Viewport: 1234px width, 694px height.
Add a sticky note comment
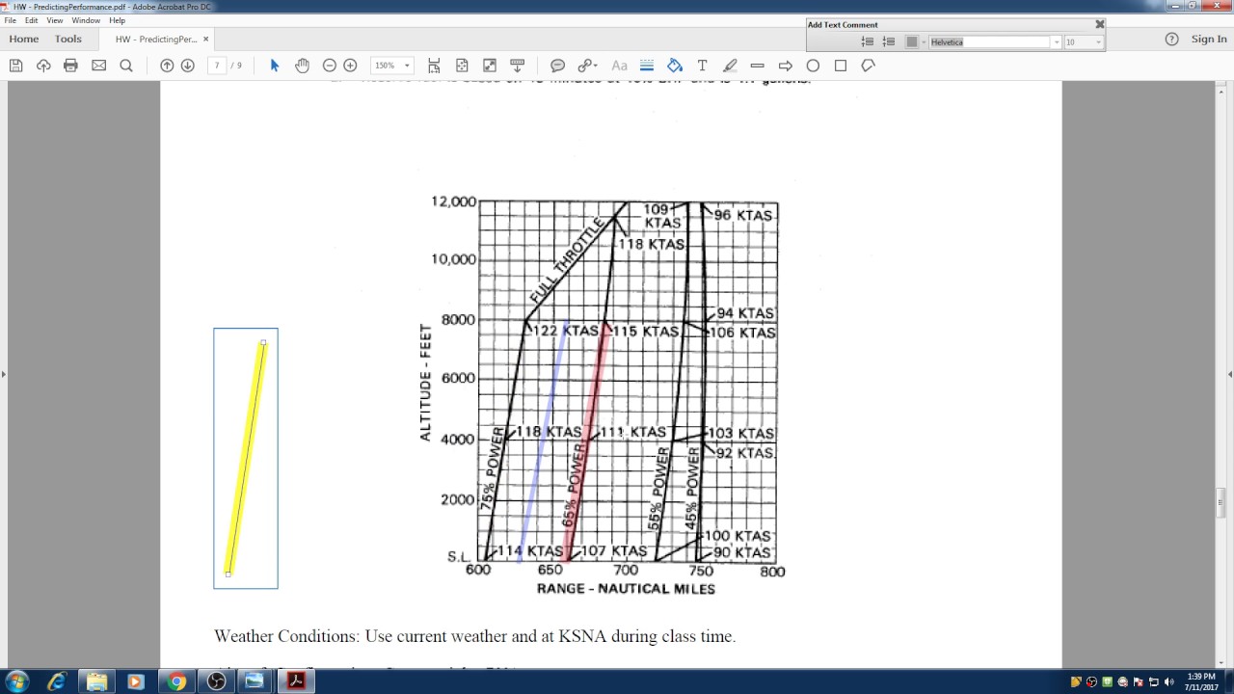557,66
